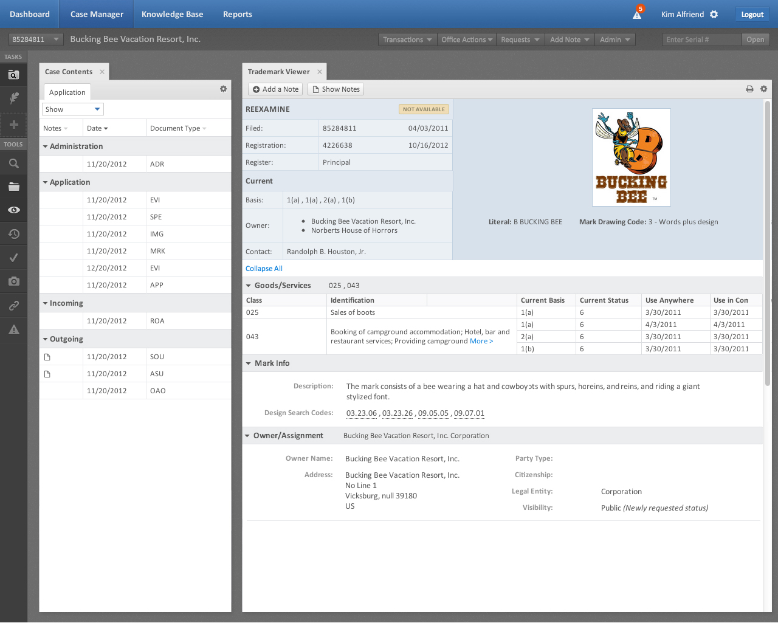
Task: Open the link chain tool
Action: 13,306
